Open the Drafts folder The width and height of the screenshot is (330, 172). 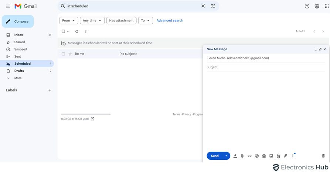[x=27, y=71]
